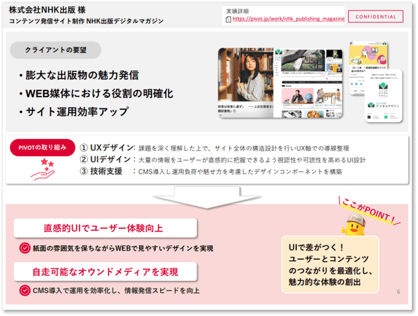Click the サイト運用効率アップ bullet

[x=74, y=112]
